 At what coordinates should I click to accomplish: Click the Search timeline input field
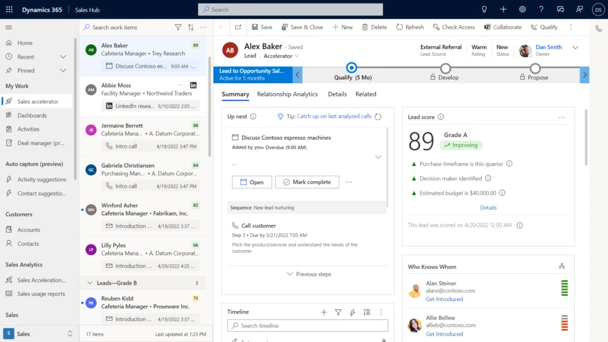(x=307, y=325)
